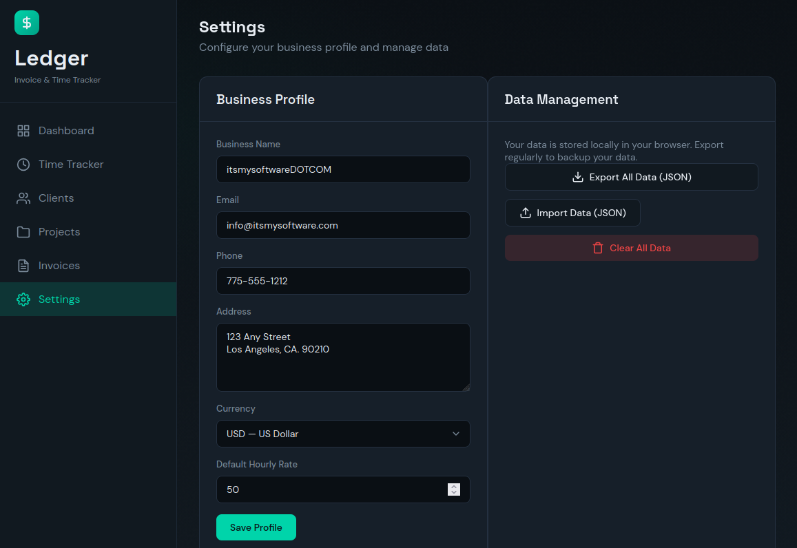This screenshot has width=797, height=548.
Task: Click the Business Profile heading
Action: (265, 100)
